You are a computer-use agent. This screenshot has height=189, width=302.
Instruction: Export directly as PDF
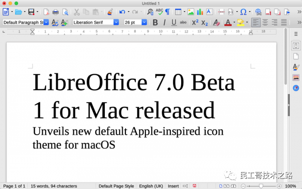(x=46, y=12)
